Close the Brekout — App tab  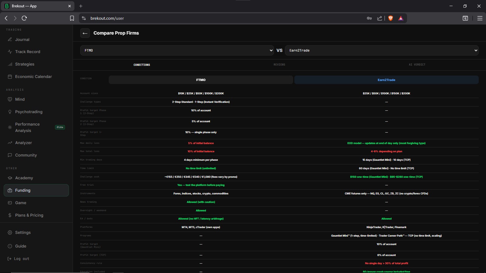pos(70,6)
